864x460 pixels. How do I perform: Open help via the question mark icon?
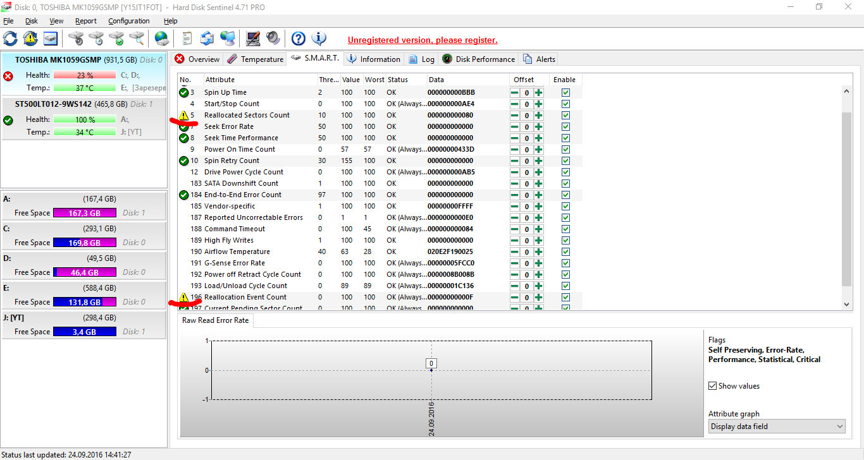pyautogui.click(x=299, y=39)
